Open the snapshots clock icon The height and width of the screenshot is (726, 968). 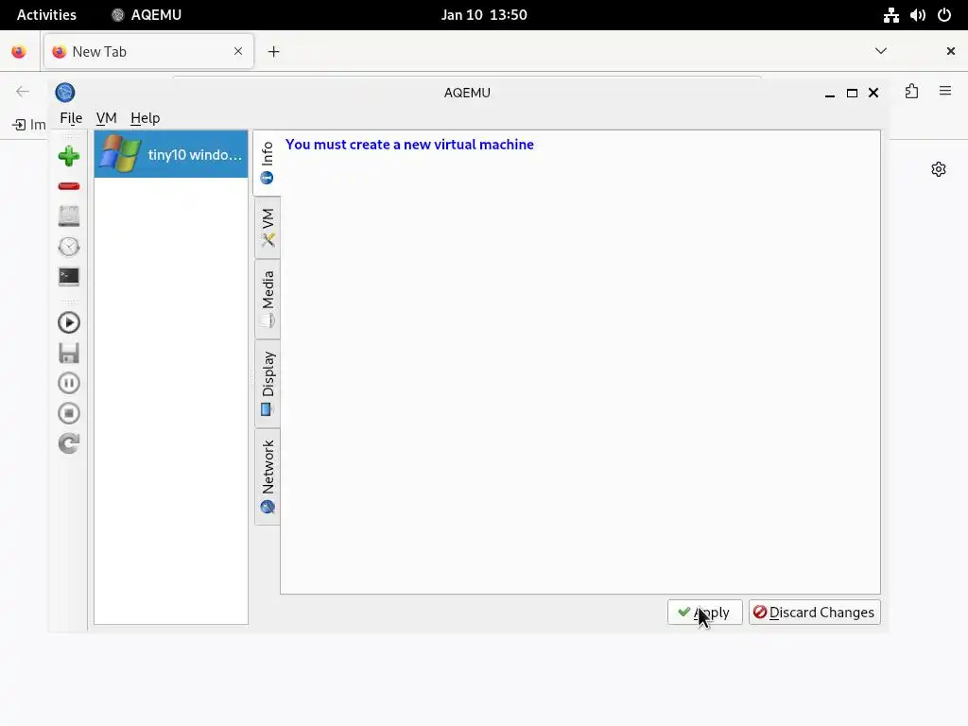(68, 247)
